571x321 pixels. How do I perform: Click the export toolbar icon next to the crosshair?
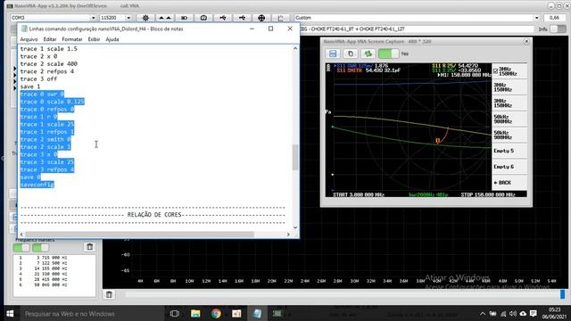pyautogui.click(x=280, y=18)
